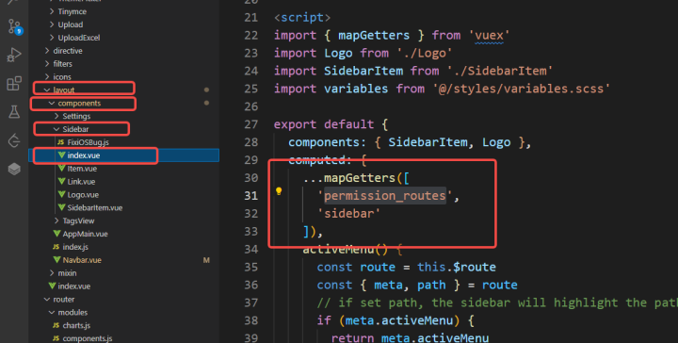Collapse the Sidebar folder
This screenshot has height=343, width=678.
pyautogui.click(x=56, y=129)
